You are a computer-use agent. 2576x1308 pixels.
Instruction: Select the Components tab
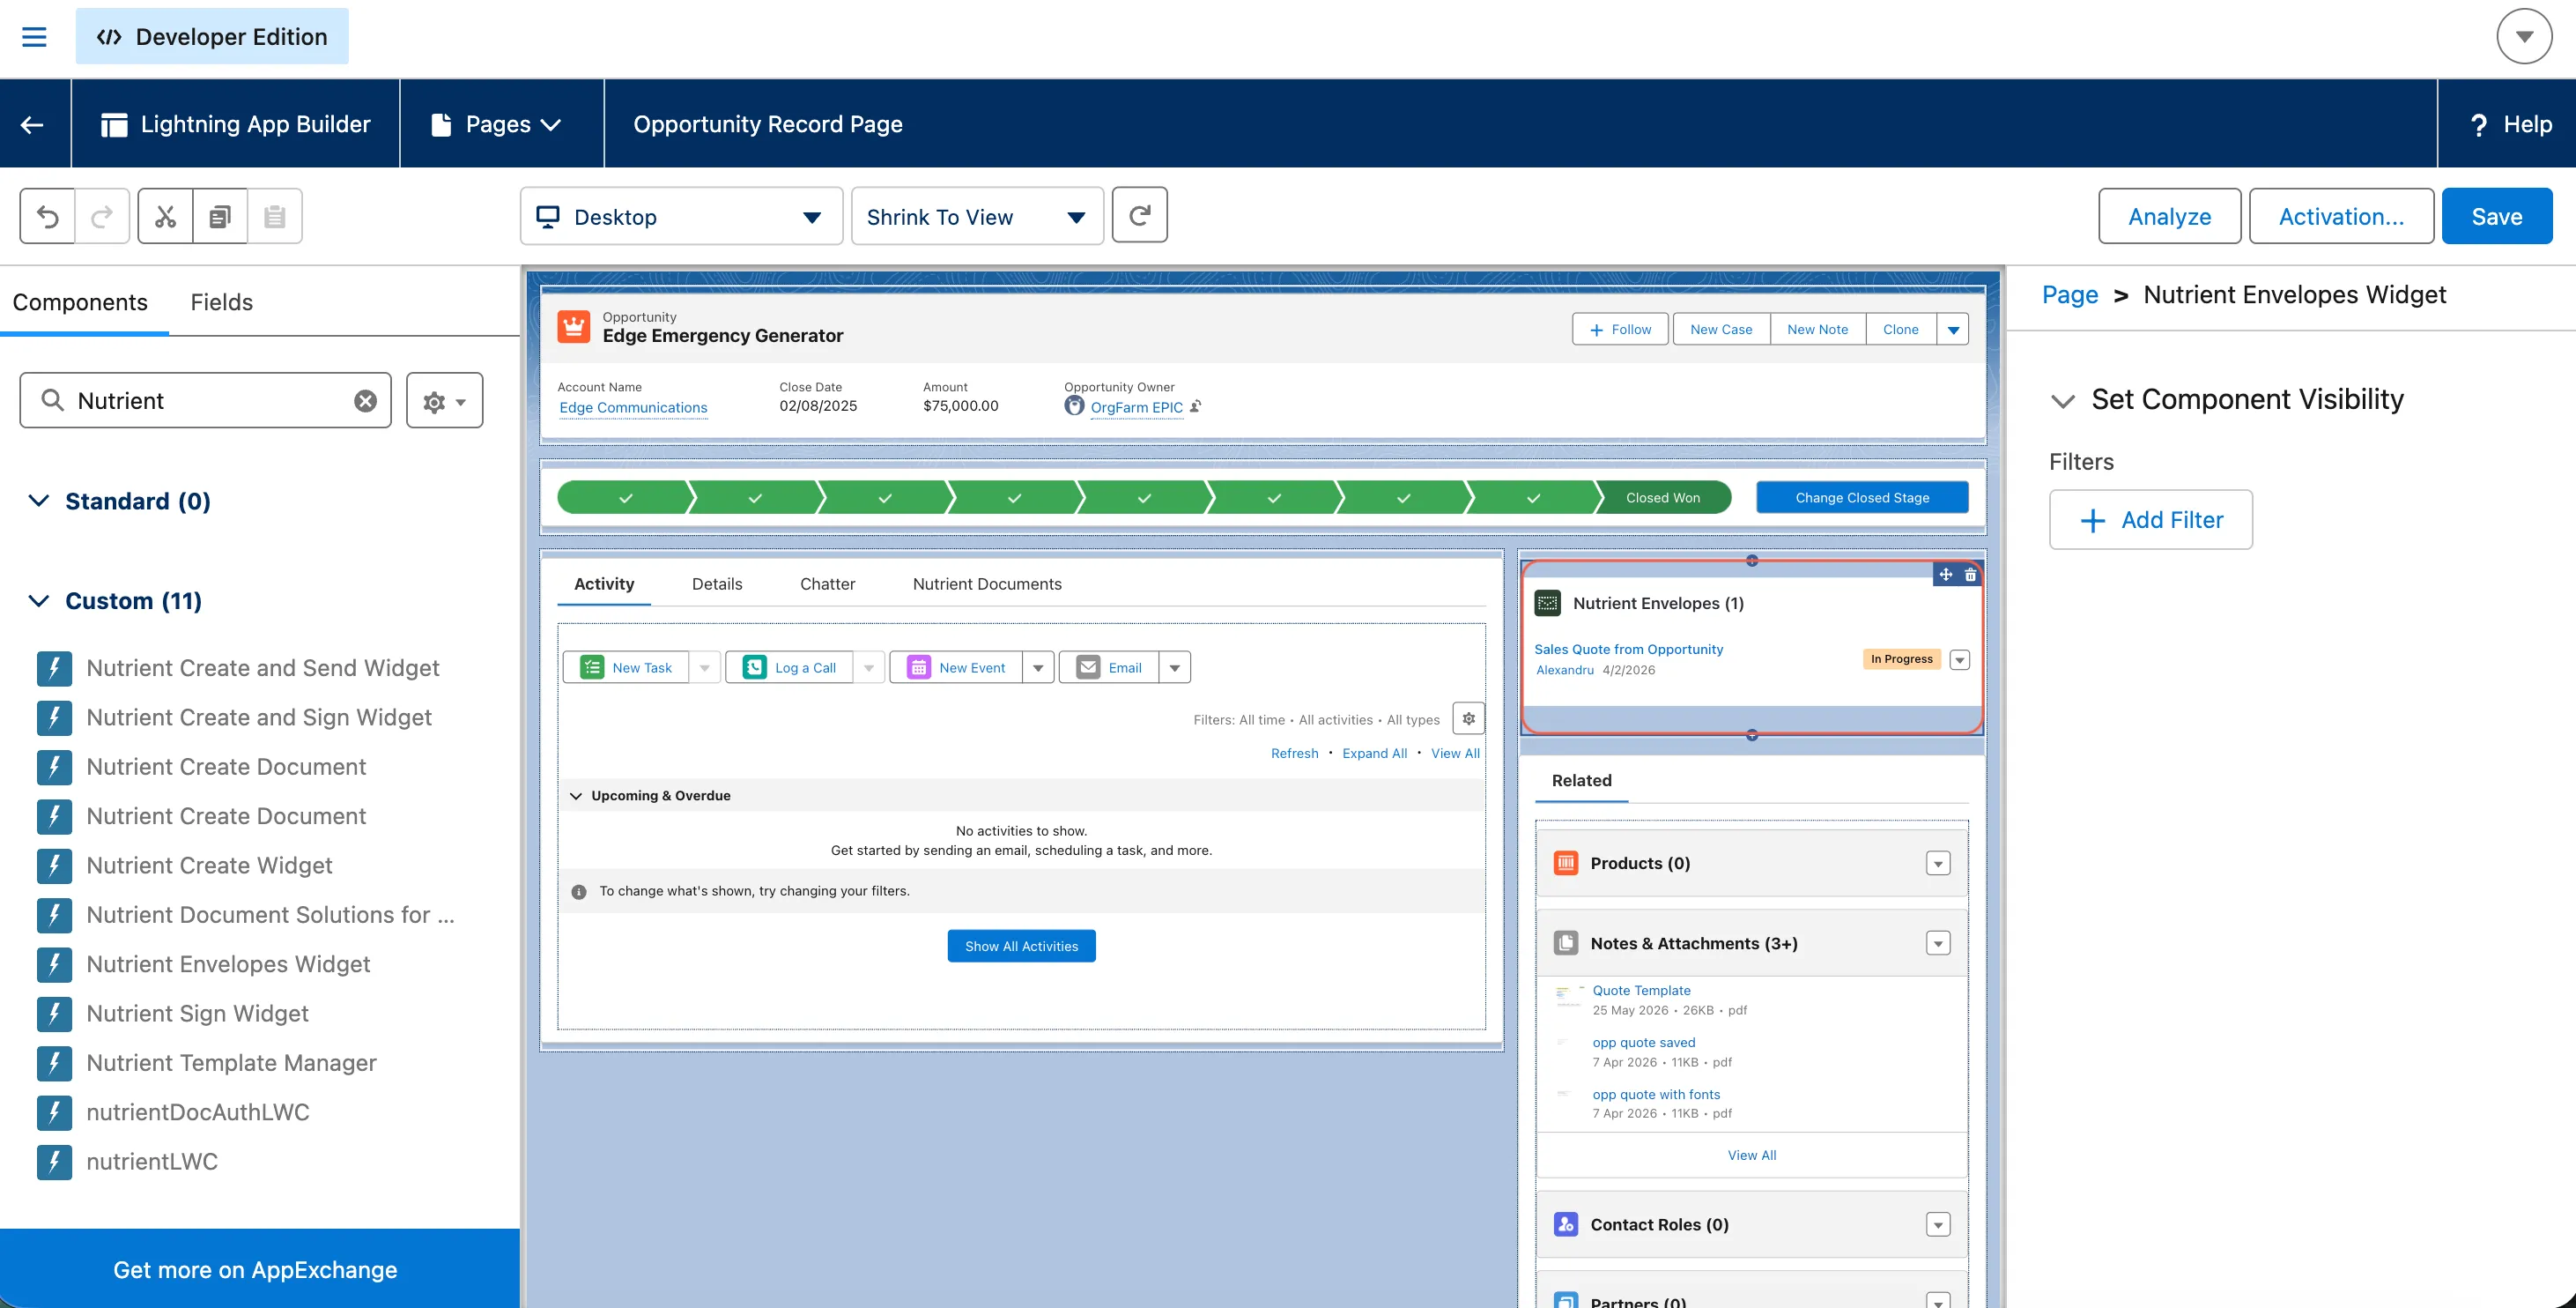[x=80, y=302]
